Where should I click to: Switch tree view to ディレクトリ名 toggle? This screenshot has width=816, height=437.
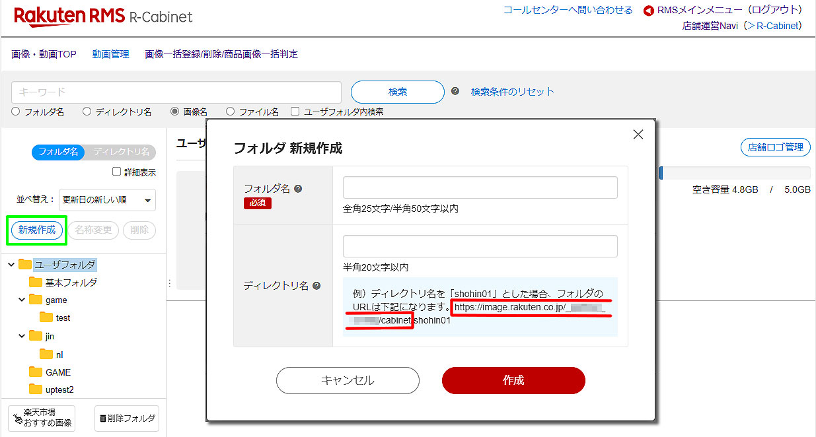(120, 152)
